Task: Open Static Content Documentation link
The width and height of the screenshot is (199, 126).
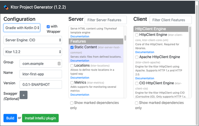Action: [x=80, y=61]
